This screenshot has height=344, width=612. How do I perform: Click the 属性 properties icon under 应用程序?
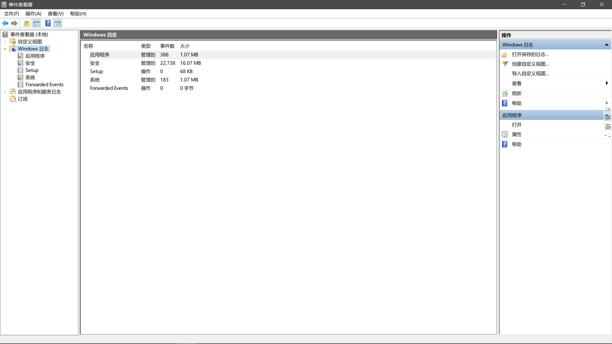(x=505, y=134)
